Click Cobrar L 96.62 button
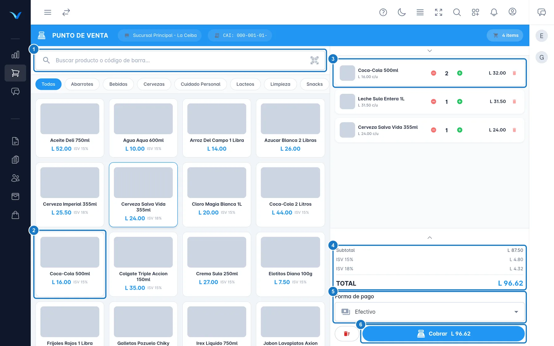 coord(444,334)
